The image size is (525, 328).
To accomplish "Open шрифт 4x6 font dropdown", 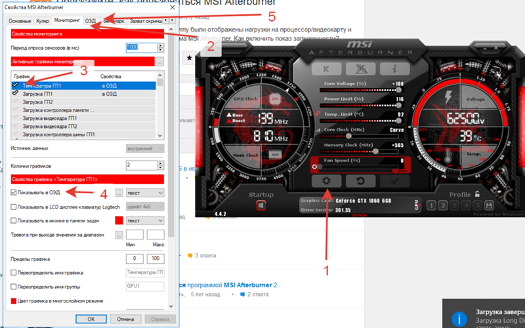I will pos(145,207).
